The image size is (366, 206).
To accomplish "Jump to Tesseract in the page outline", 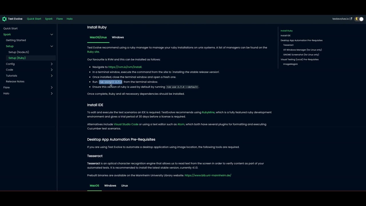I will 288,45.
